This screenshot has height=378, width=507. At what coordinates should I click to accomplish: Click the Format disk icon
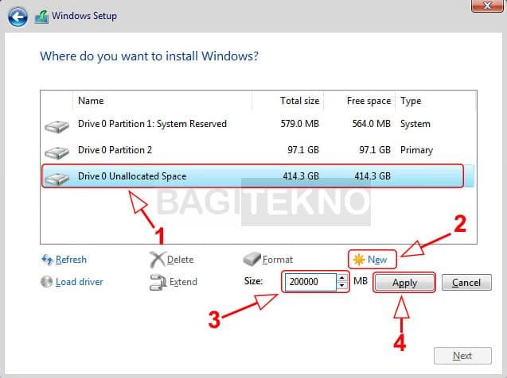(x=252, y=259)
